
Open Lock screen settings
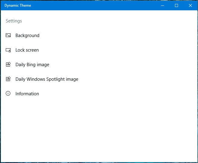27,50
